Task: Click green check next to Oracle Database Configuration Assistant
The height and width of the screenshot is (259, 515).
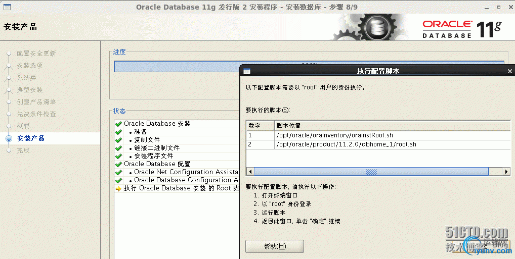Action: [118, 180]
